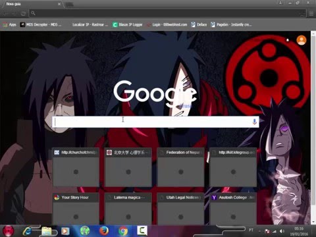The image size is (316, 237).
Task: Open the media player taskbar icon
Action: [65, 231]
